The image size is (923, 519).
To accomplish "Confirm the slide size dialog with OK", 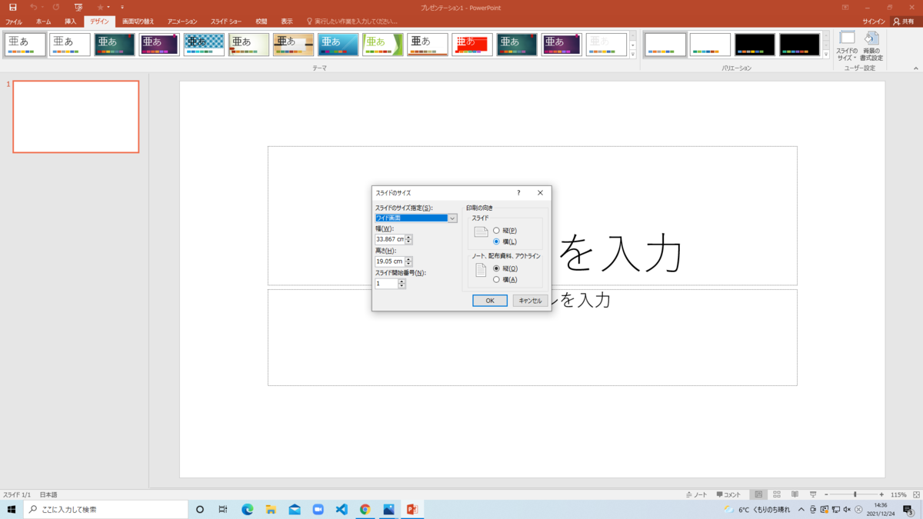I will [489, 300].
